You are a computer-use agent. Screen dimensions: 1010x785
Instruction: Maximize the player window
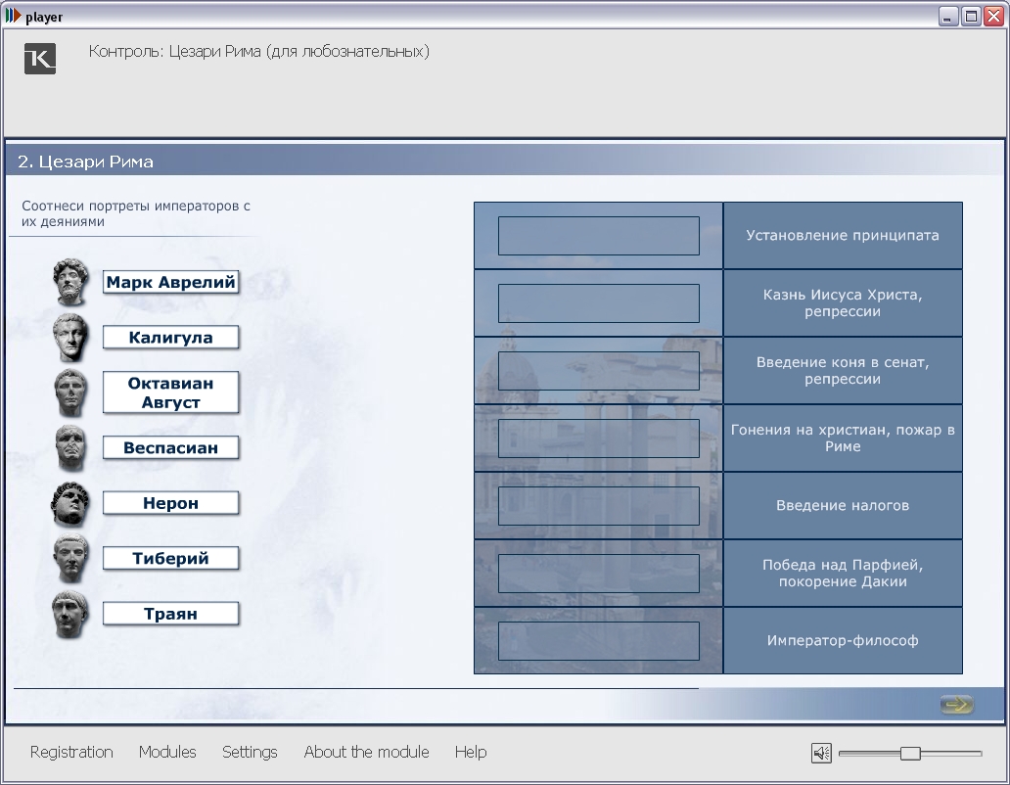[x=971, y=16]
